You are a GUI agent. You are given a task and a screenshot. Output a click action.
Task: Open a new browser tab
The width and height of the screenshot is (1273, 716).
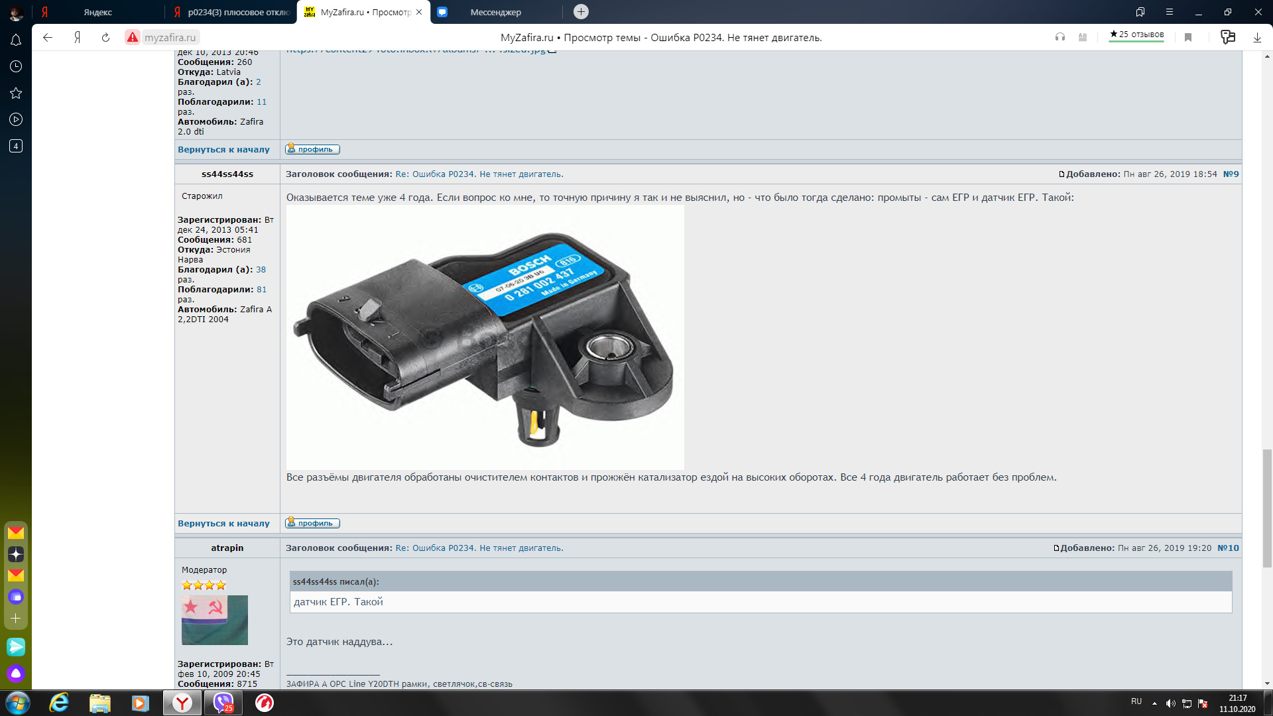click(x=581, y=12)
